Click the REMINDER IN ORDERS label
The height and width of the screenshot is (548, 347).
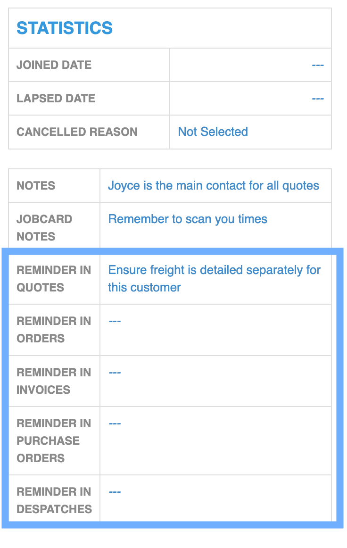coord(54,330)
